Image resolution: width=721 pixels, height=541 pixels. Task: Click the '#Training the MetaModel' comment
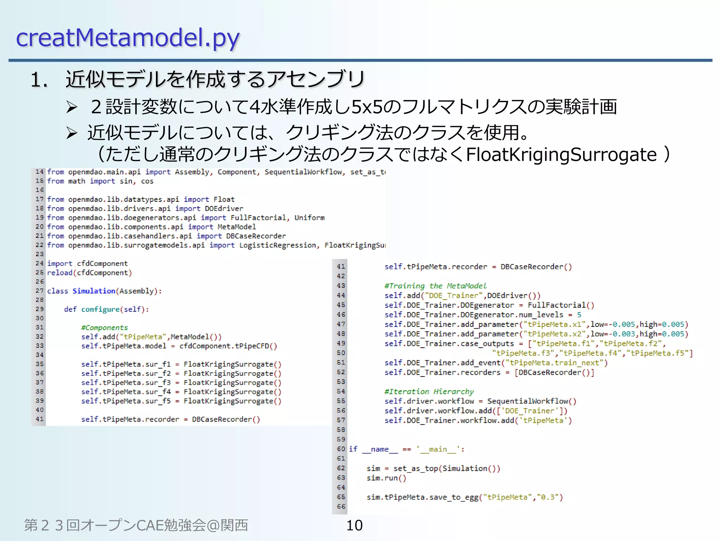click(435, 286)
